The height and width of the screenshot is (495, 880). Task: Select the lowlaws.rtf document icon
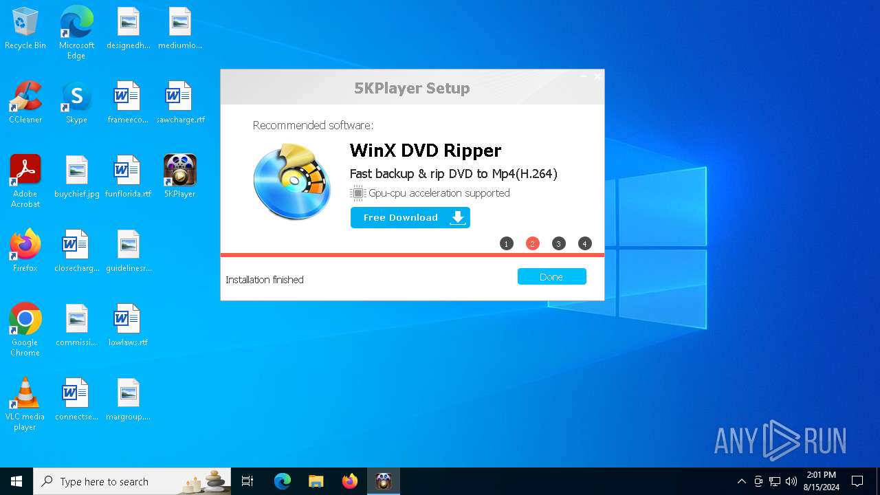(128, 324)
